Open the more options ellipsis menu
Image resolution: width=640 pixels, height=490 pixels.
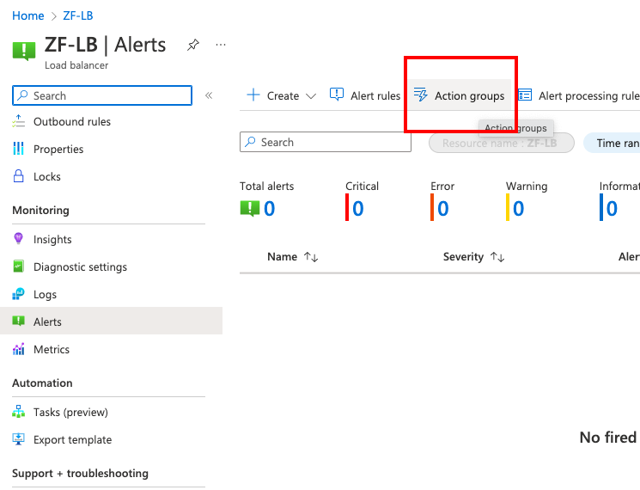click(221, 45)
